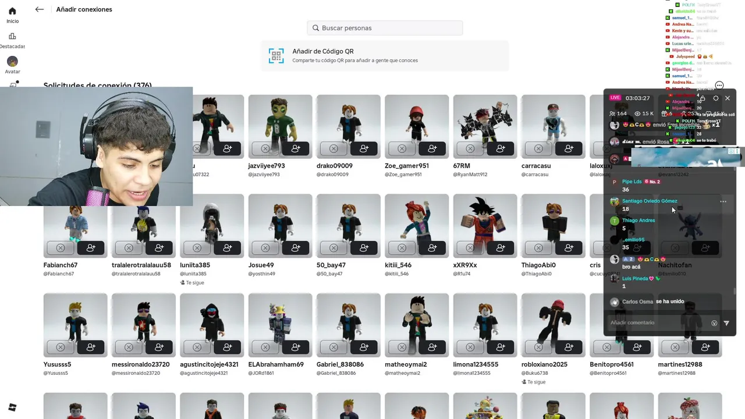Decline tralalerotralalauu58's connection request
The height and width of the screenshot is (419, 745).
click(x=129, y=248)
